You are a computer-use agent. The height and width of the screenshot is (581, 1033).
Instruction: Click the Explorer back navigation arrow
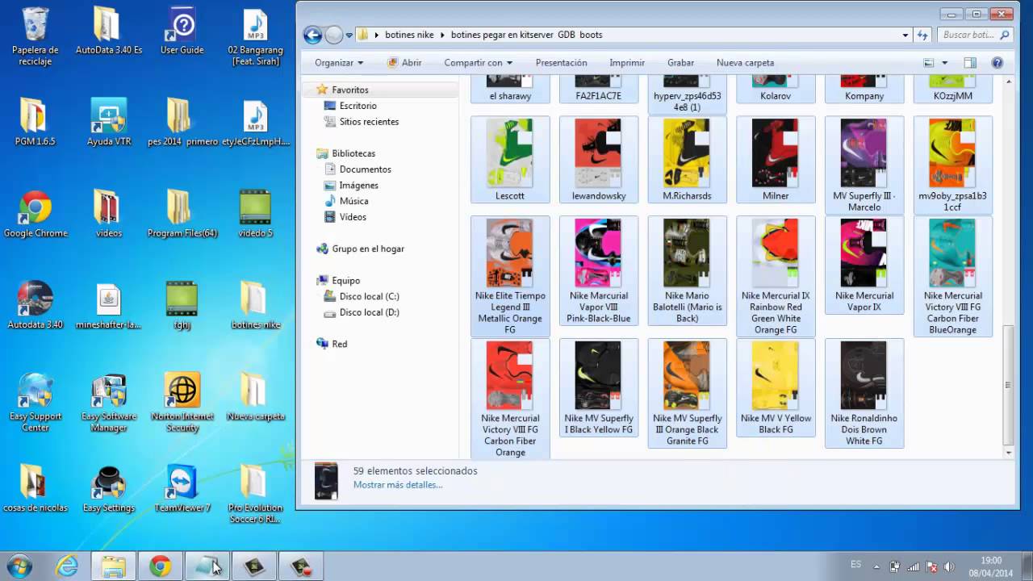(x=312, y=35)
